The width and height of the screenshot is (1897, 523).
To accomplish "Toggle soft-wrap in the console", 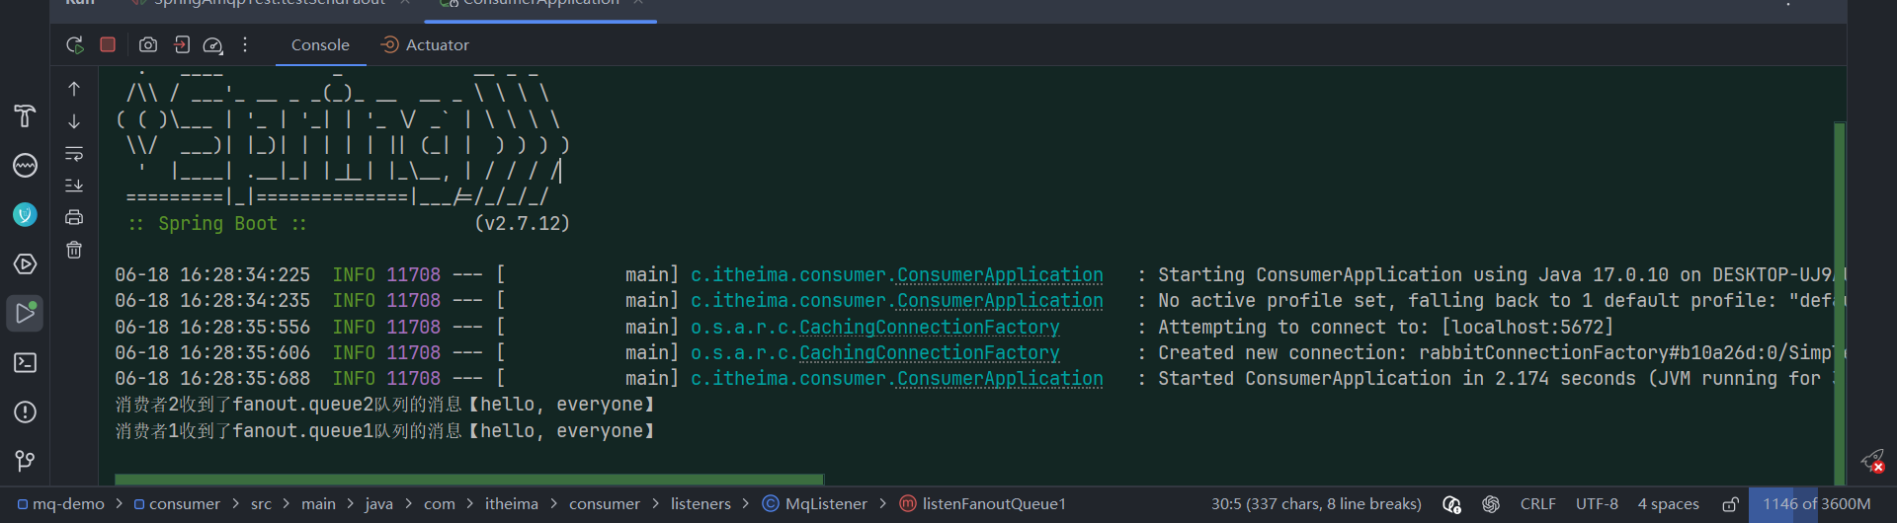I will click(74, 154).
